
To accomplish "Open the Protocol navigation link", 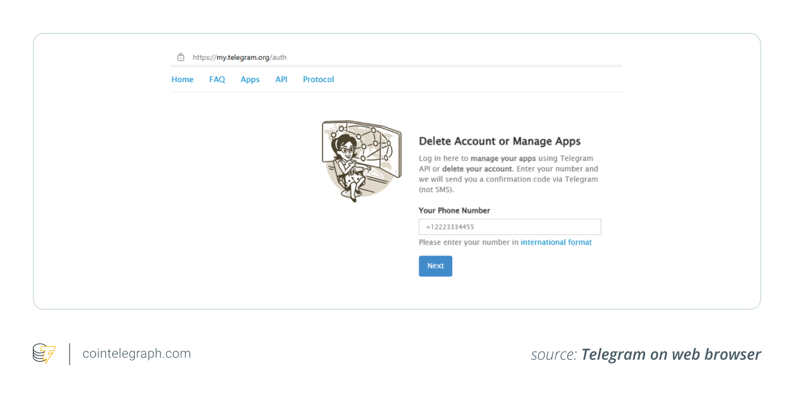I will [318, 79].
